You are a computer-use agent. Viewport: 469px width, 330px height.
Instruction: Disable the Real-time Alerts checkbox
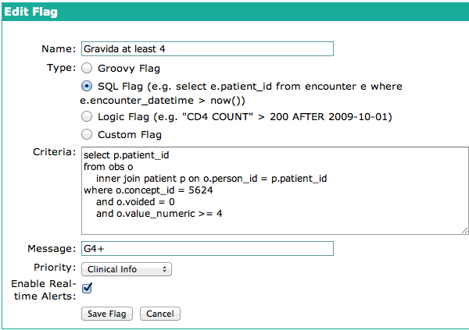[88, 288]
